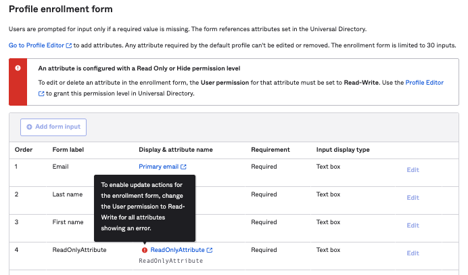The width and height of the screenshot is (468, 275).
Task: Click the red alert exclamation icon in banner
Action: (18, 68)
